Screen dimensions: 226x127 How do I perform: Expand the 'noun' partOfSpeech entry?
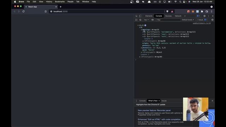pos(143,34)
